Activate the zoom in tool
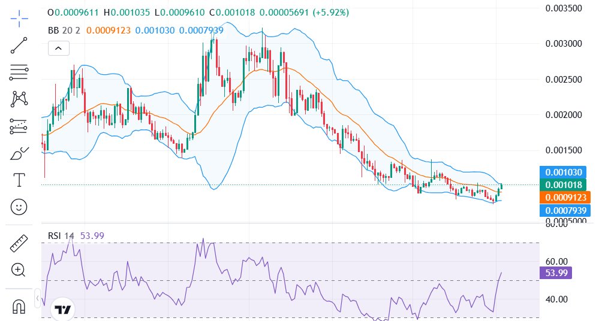This screenshot has width=599, height=321. [19, 270]
